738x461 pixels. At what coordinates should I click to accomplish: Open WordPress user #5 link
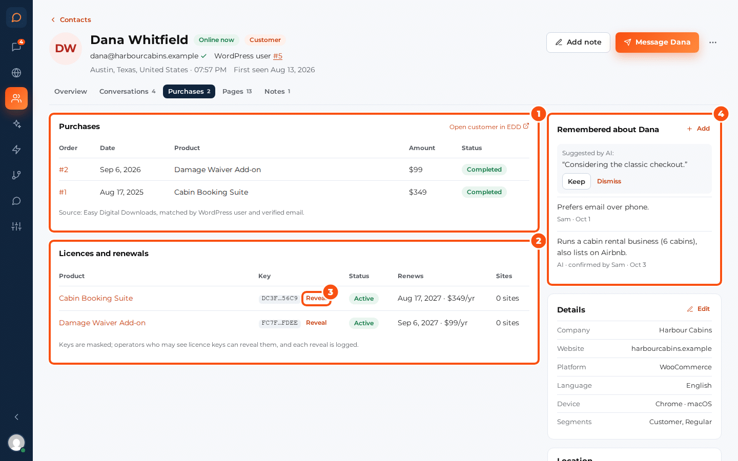[278, 56]
